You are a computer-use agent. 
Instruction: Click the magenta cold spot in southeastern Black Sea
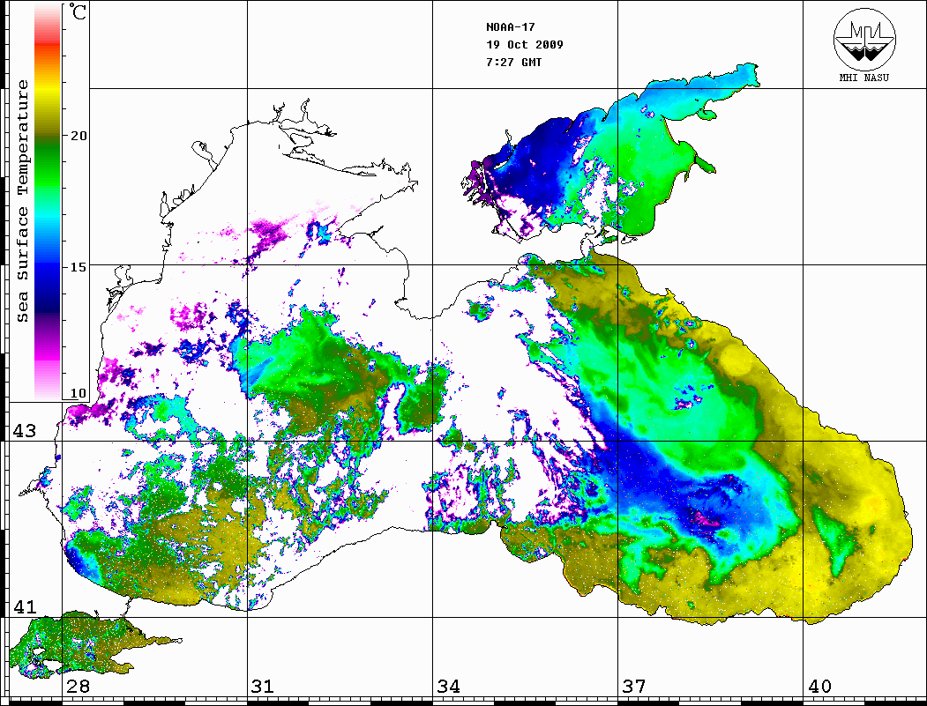(x=706, y=519)
